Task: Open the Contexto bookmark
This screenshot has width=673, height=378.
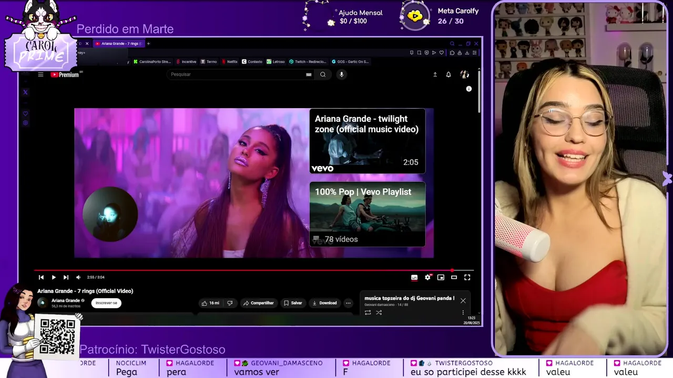Action: [x=252, y=61]
